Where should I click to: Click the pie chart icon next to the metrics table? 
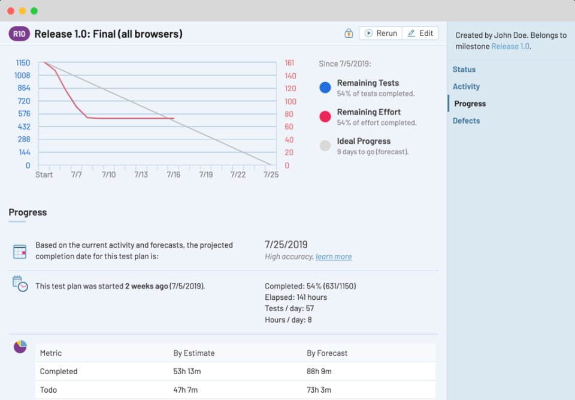coord(20,347)
